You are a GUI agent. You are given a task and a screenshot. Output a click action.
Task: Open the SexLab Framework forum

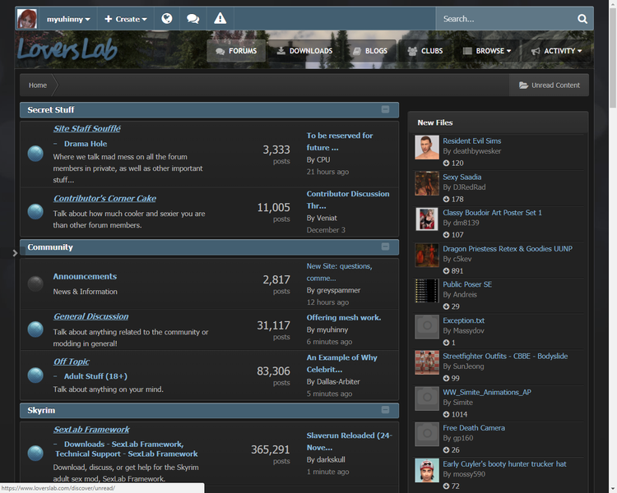coord(91,430)
